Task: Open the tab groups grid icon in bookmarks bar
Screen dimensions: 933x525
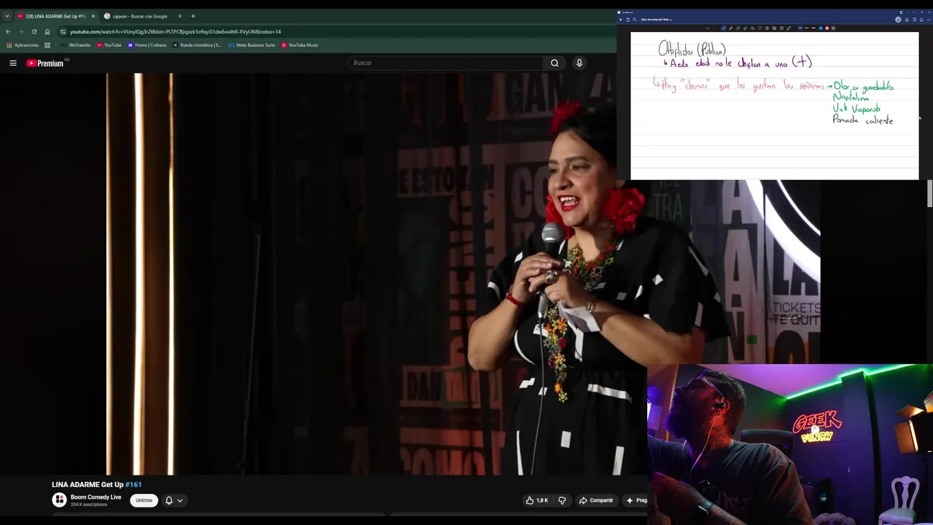Action: tap(47, 45)
